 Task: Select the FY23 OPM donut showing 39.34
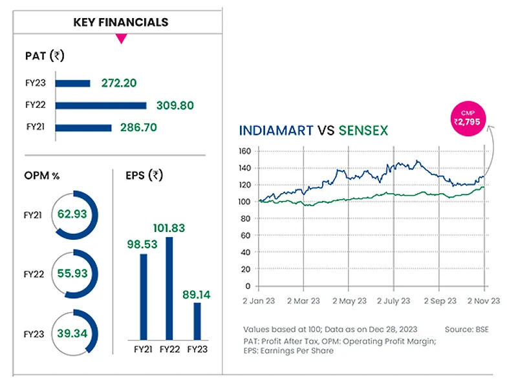(x=72, y=333)
